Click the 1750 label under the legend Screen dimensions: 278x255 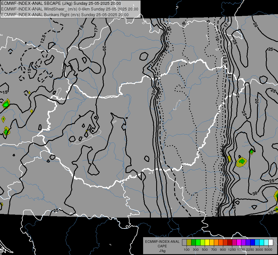pos(241,250)
